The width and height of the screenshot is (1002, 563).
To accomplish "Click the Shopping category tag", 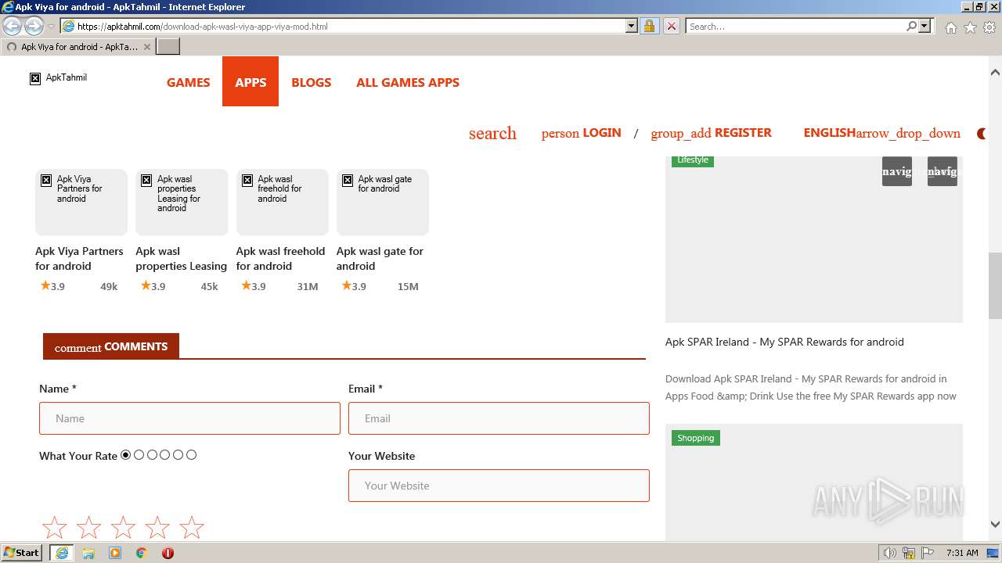I will (x=695, y=438).
